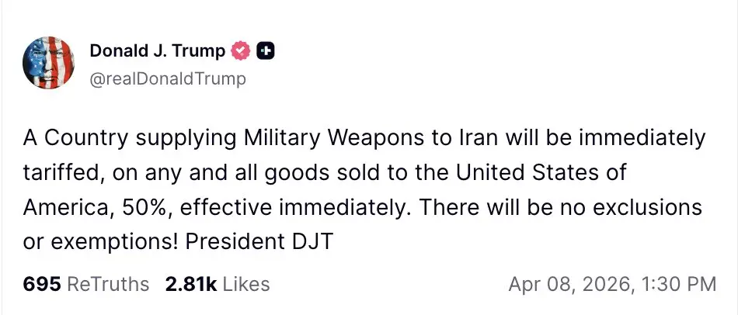738x315 pixels.
Task: Open the Donald J. Trump display name
Action: [x=158, y=52]
